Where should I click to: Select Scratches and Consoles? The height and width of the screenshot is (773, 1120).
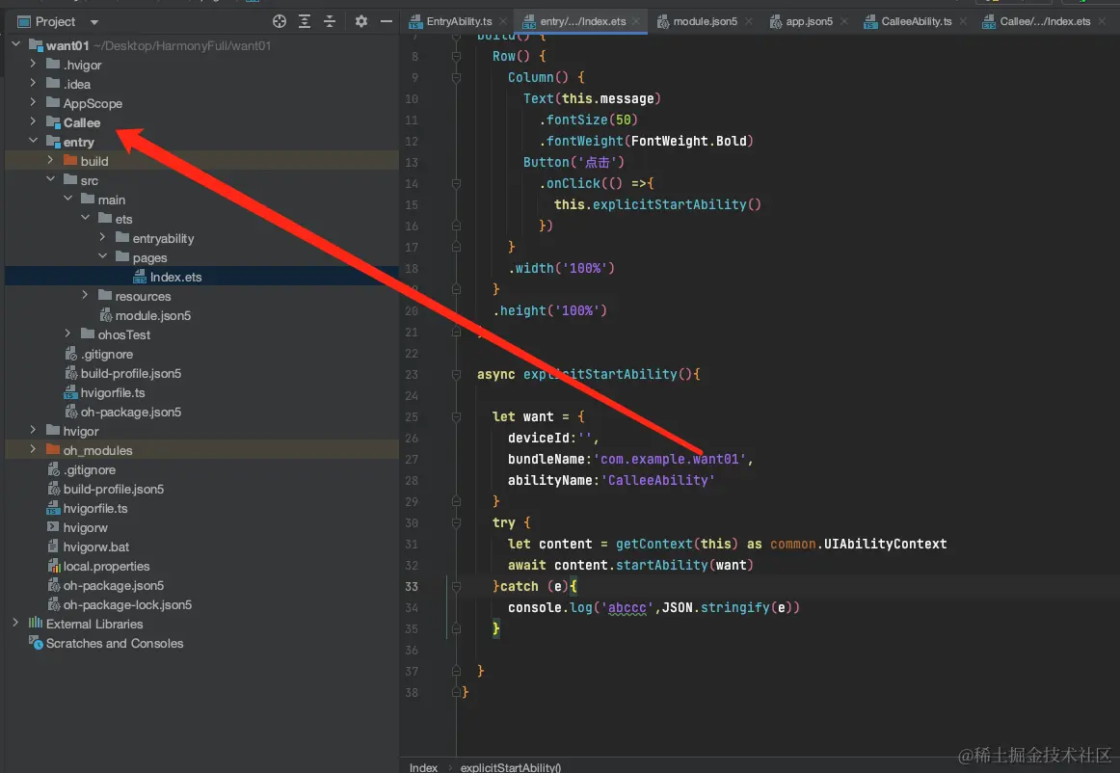tap(115, 643)
